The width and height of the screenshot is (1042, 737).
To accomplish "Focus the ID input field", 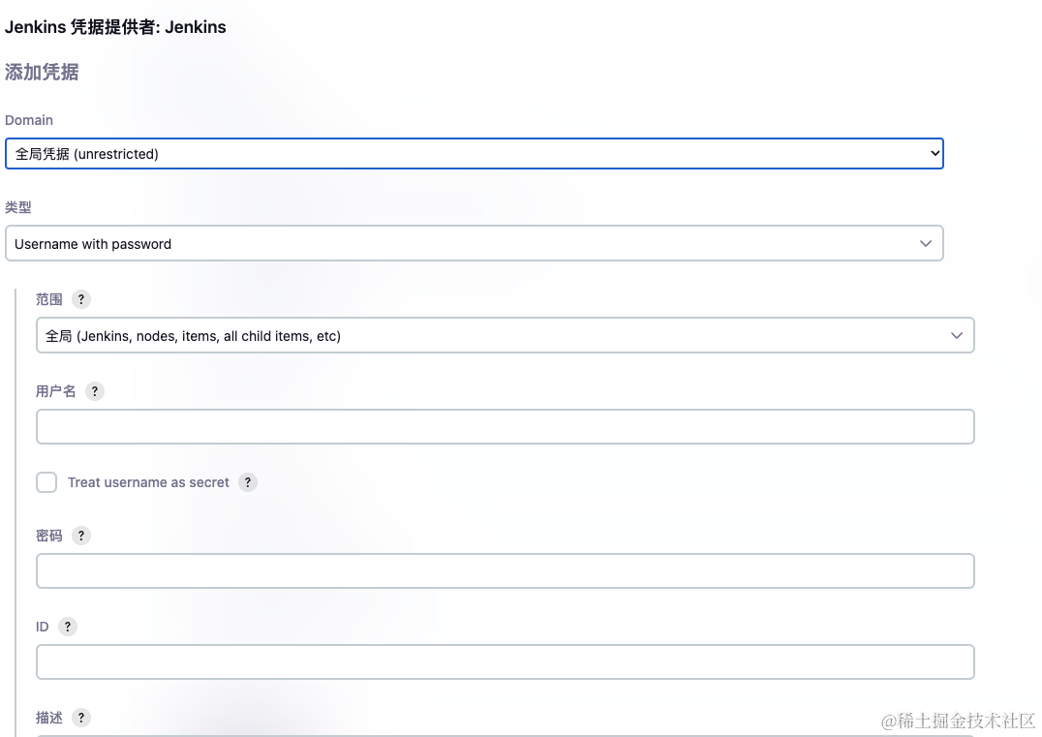I will (x=506, y=661).
